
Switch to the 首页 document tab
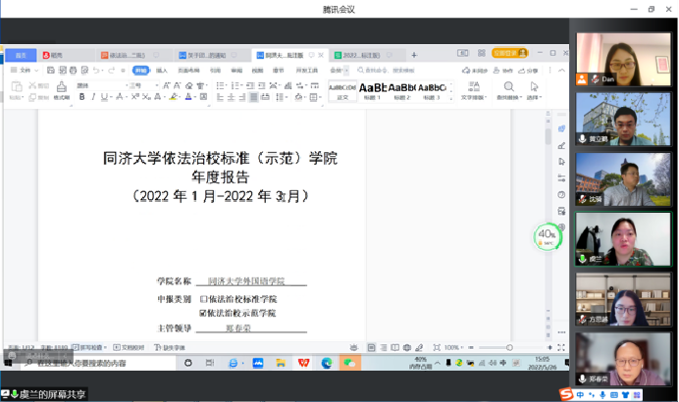pos(20,55)
